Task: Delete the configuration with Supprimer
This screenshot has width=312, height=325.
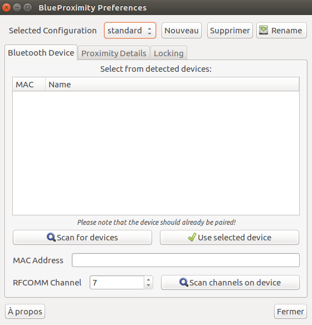Action: click(x=230, y=31)
